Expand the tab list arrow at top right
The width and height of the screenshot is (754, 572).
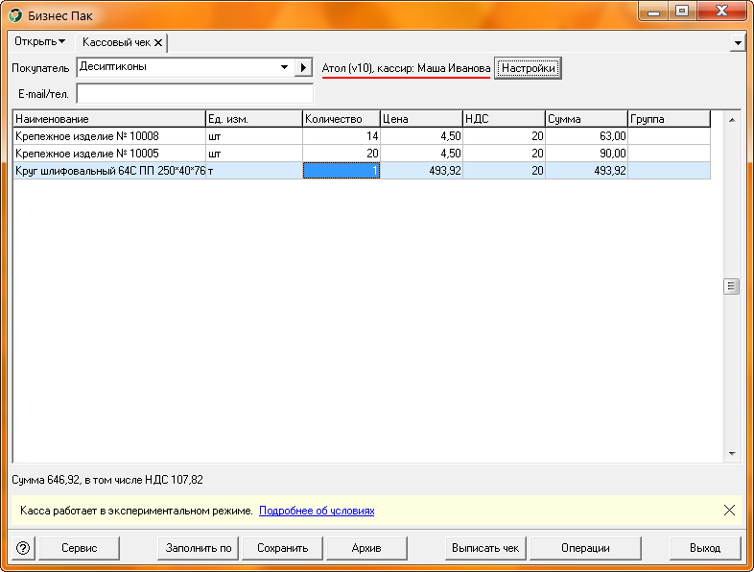(737, 43)
